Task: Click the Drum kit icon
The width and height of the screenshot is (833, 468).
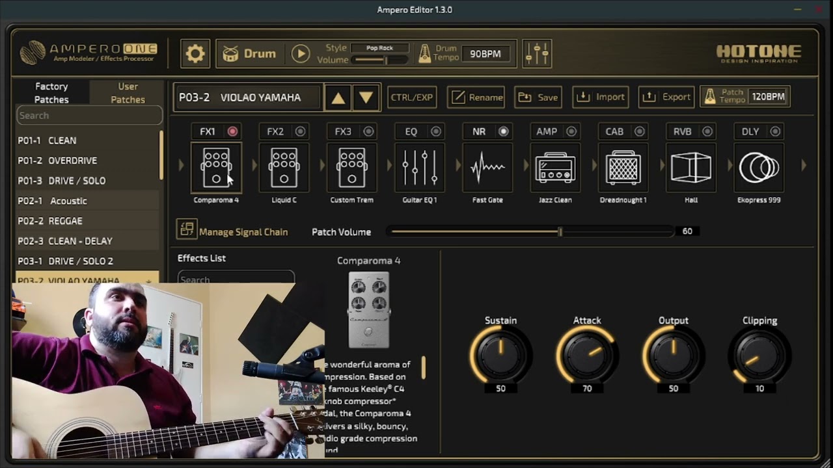Action: pyautogui.click(x=231, y=53)
